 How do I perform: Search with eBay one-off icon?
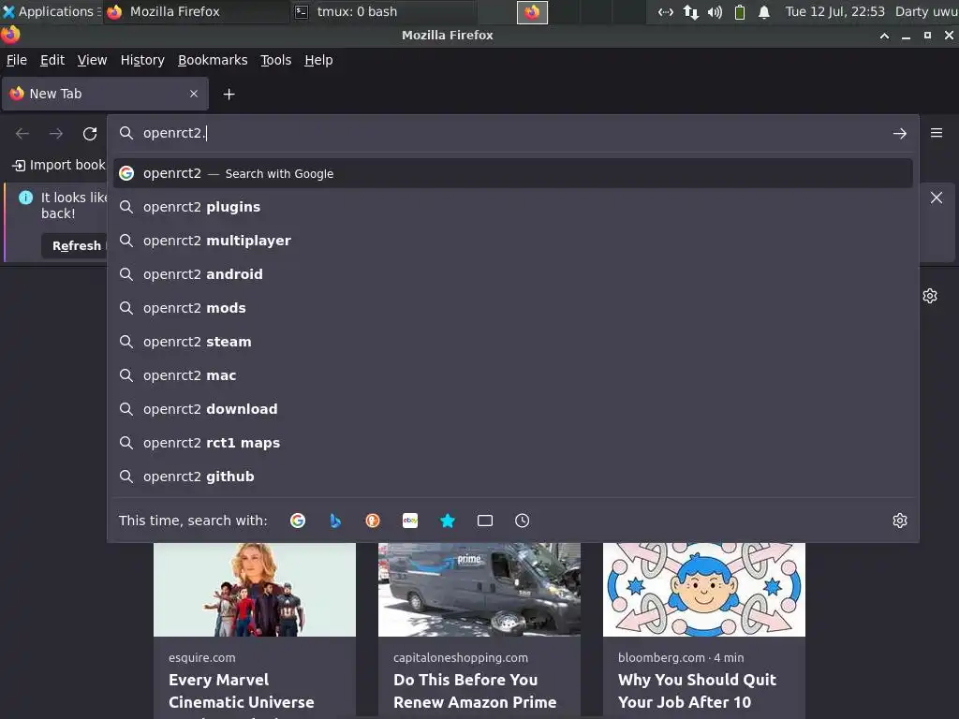(x=410, y=521)
